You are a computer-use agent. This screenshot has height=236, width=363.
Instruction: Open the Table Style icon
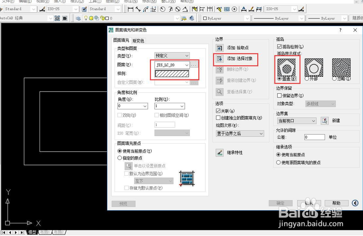[x=84, y=9]
